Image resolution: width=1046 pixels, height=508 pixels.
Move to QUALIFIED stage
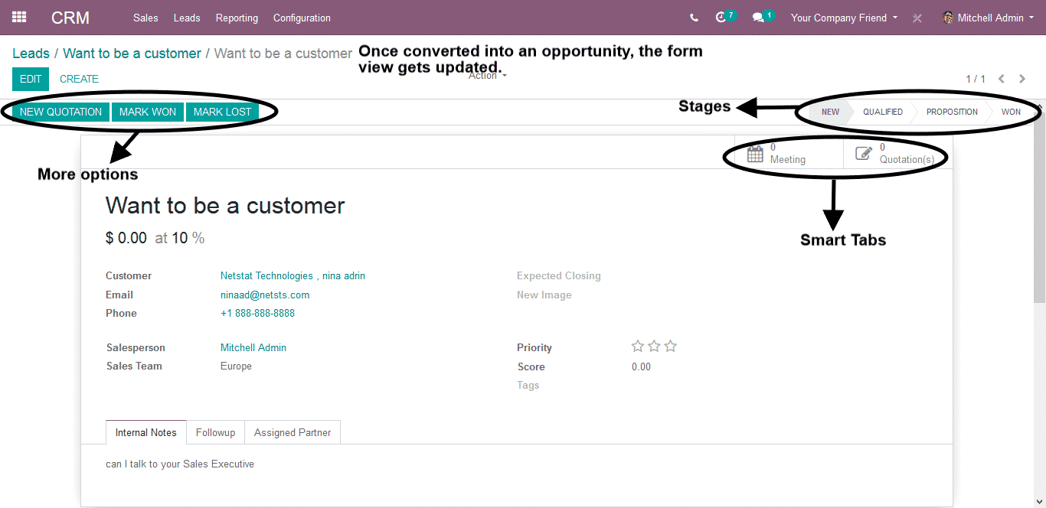tap(883, 112)
